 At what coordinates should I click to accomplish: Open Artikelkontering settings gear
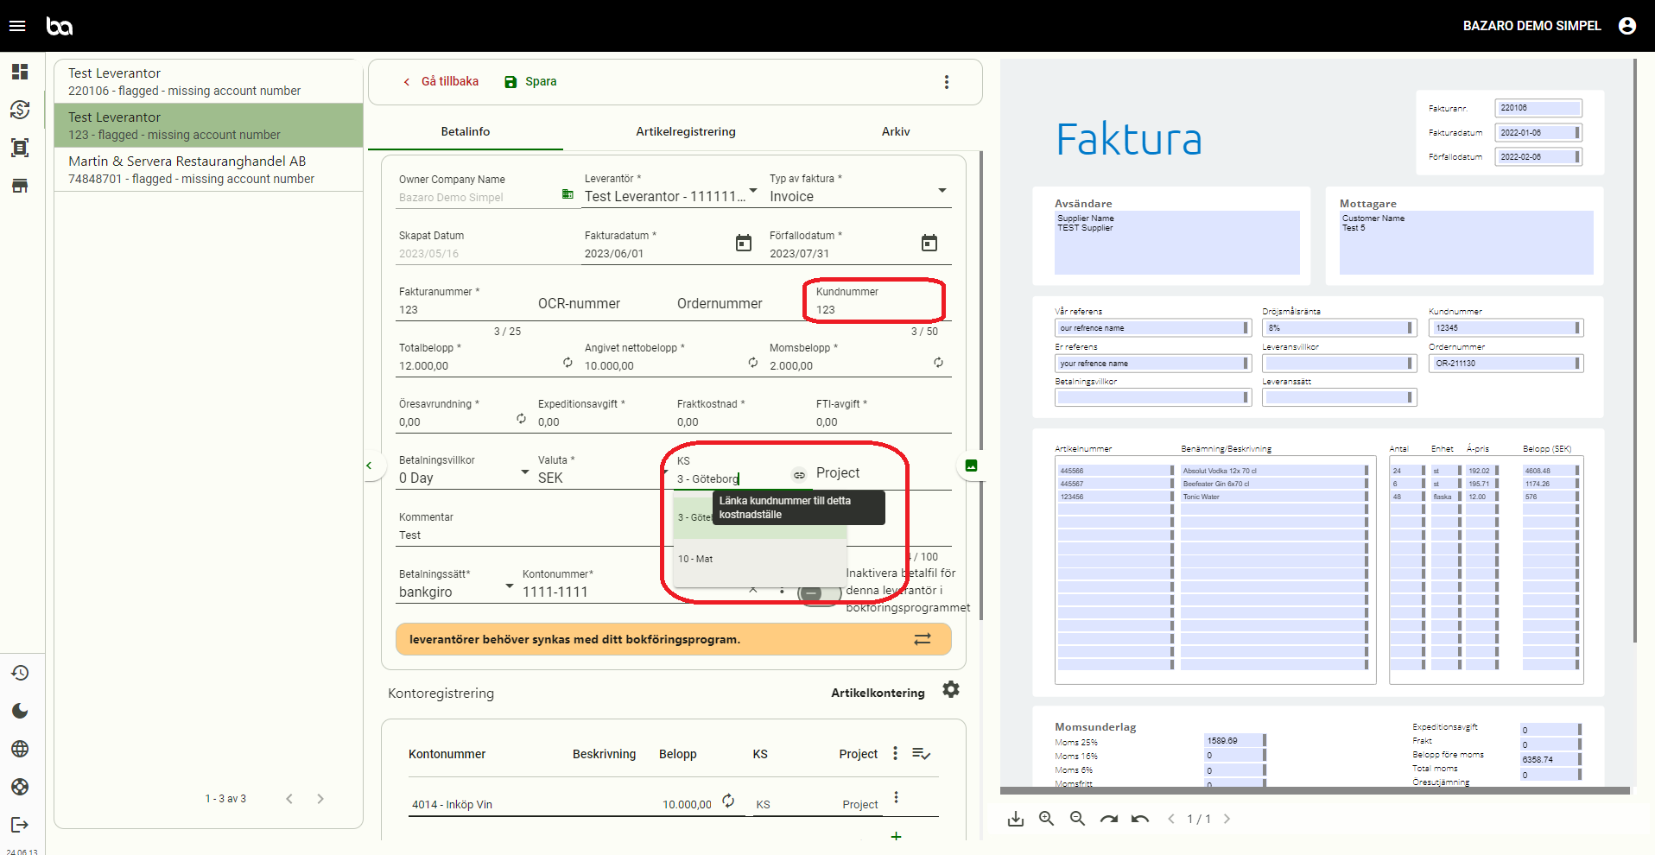[x=951, y=689]
